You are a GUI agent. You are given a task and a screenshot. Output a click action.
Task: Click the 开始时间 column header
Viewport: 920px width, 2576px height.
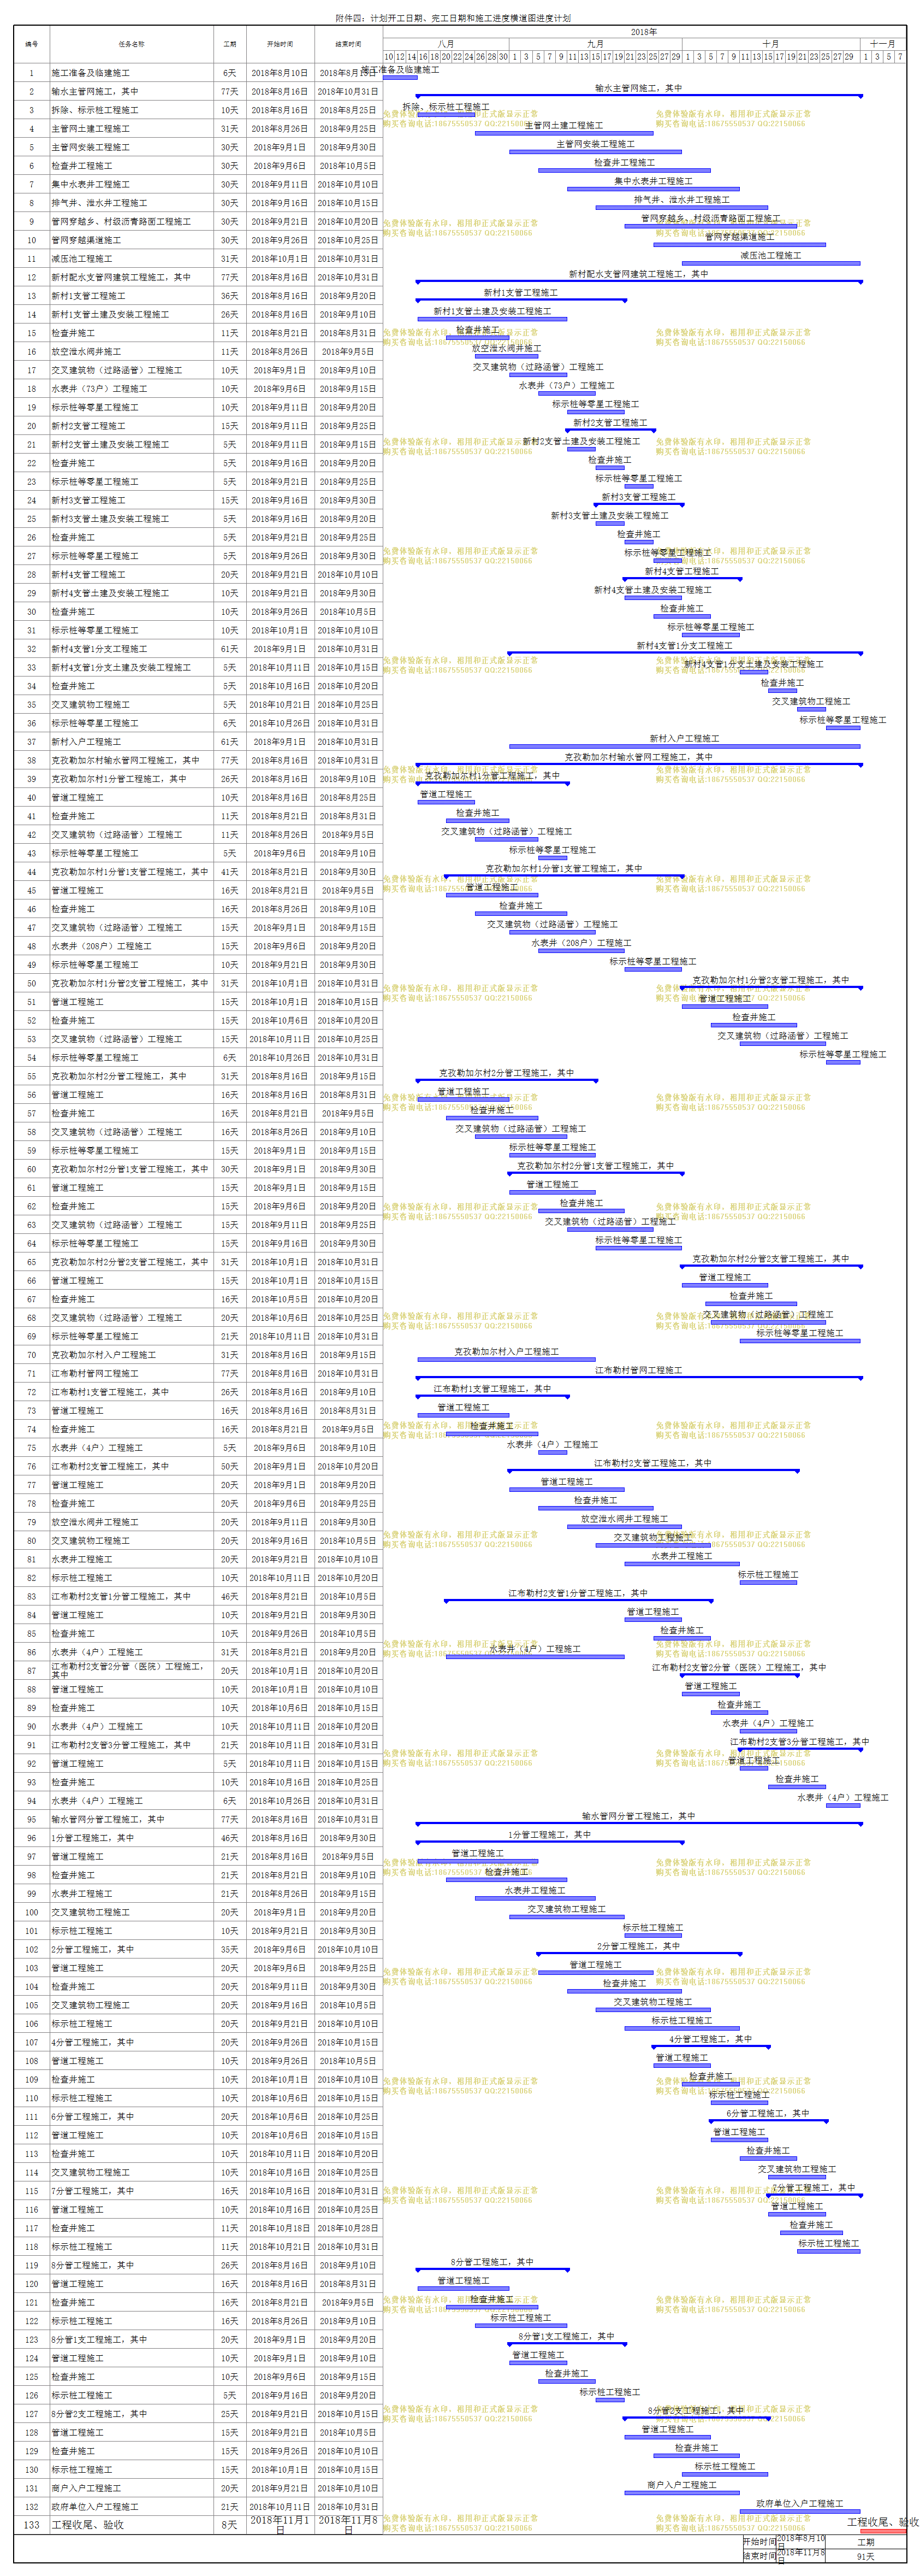[280, 44]
